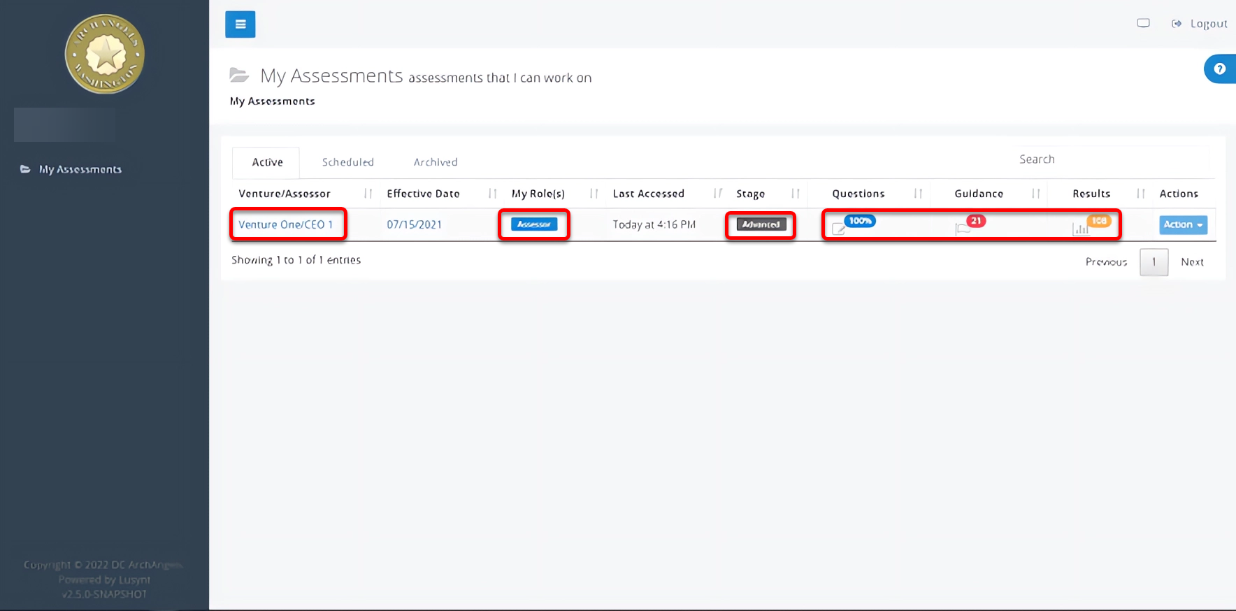
Task: Click the DC ArchAngels gold logo
Action: coord(105,55)
